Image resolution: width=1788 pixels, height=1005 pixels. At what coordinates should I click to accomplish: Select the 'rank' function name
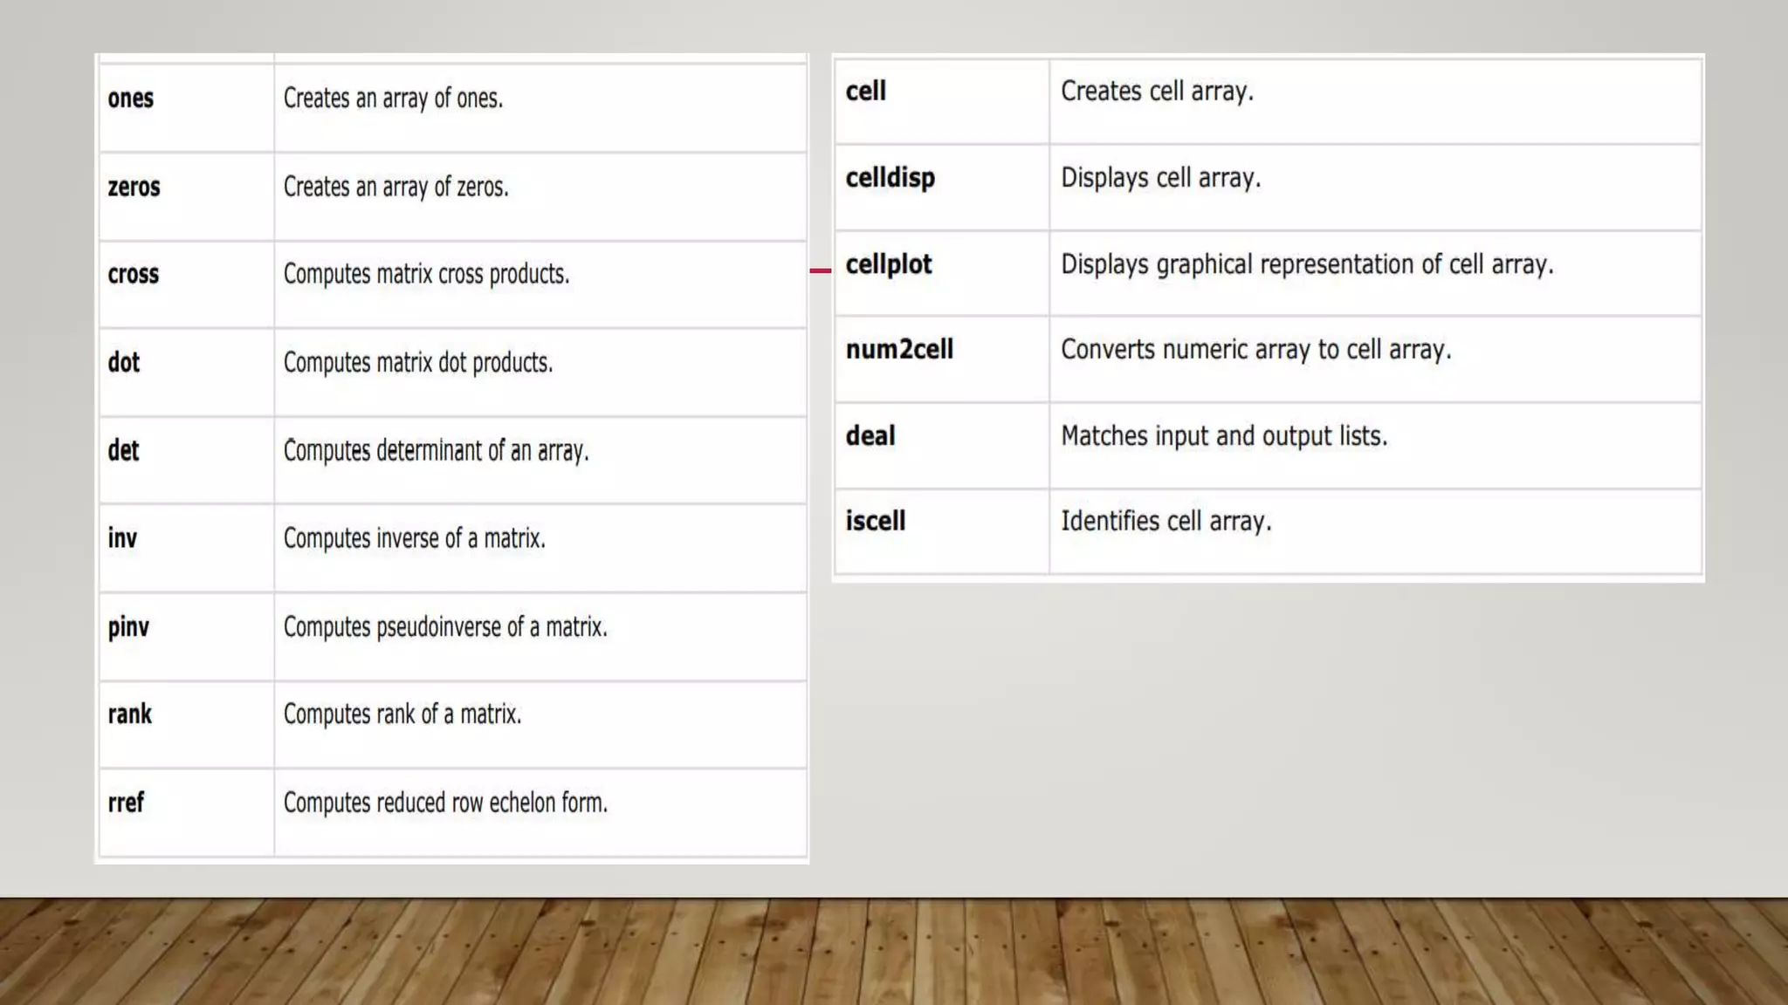[129, 714]
